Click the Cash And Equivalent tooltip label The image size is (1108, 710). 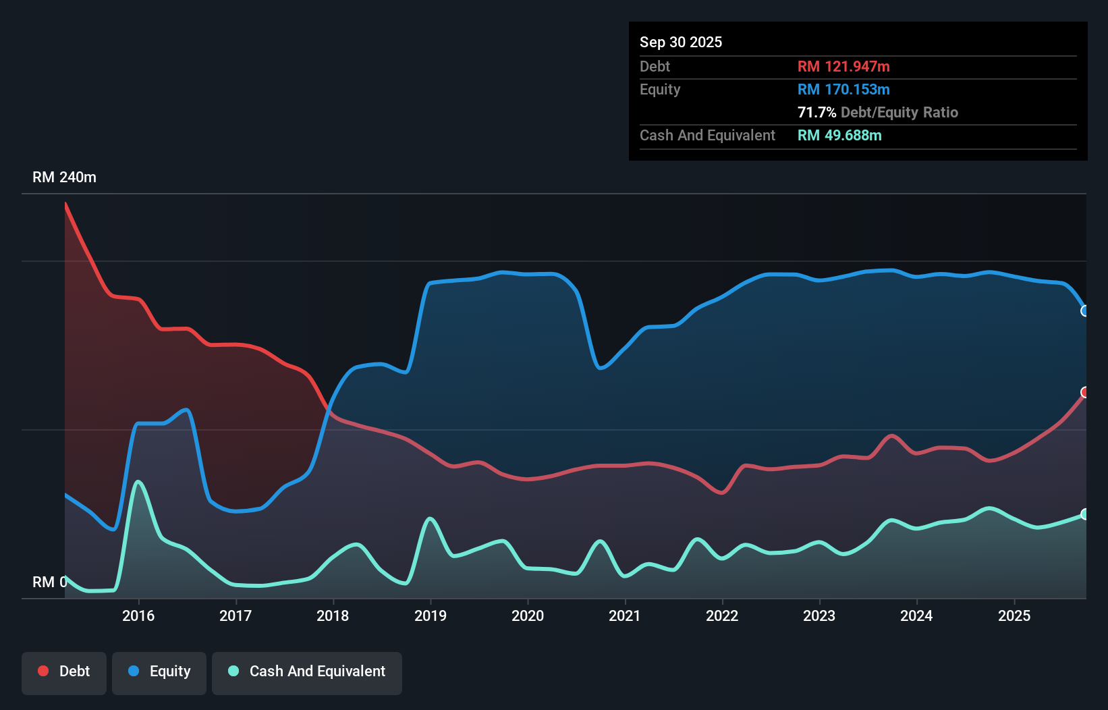click(x=707, y=135)
